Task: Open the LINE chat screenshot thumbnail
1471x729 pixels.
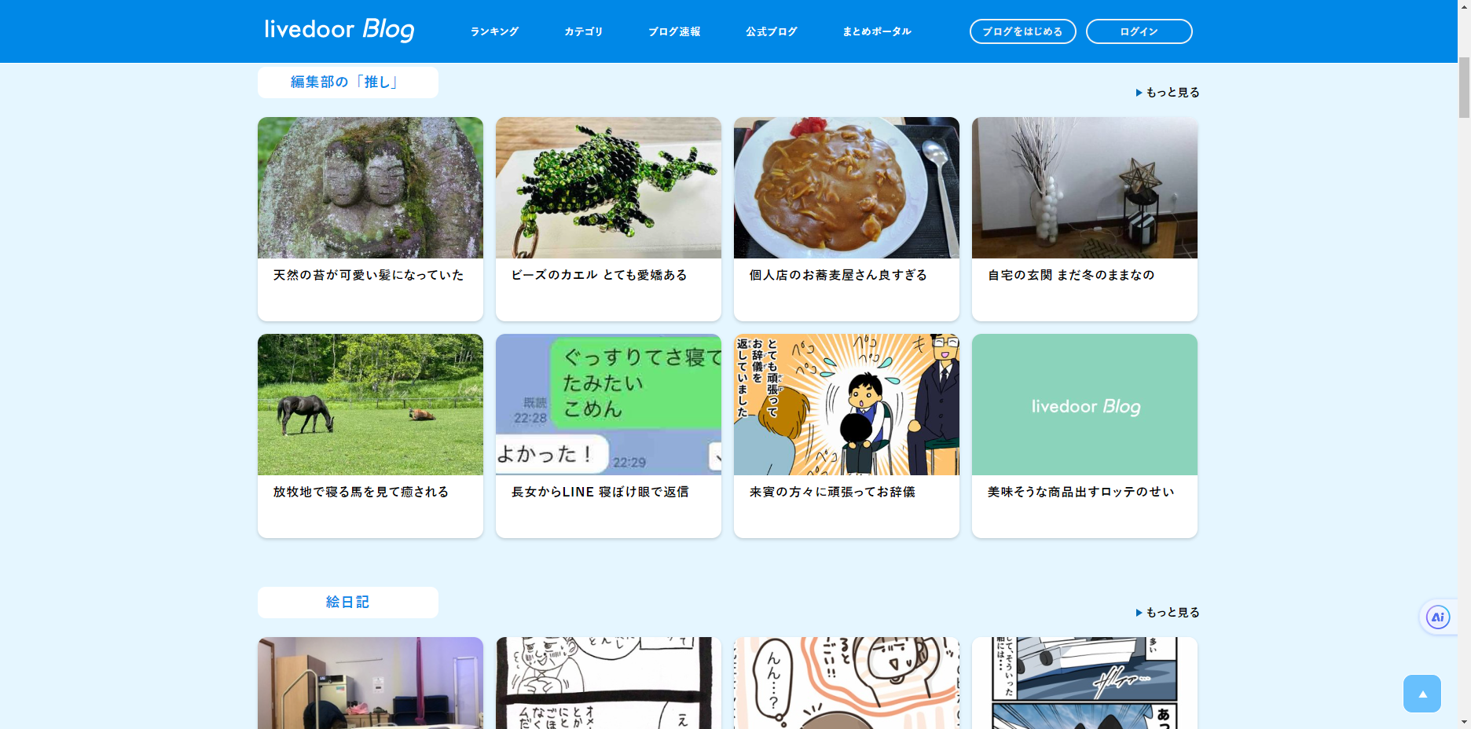Action: pyautogui.click(x=608, y=405)
